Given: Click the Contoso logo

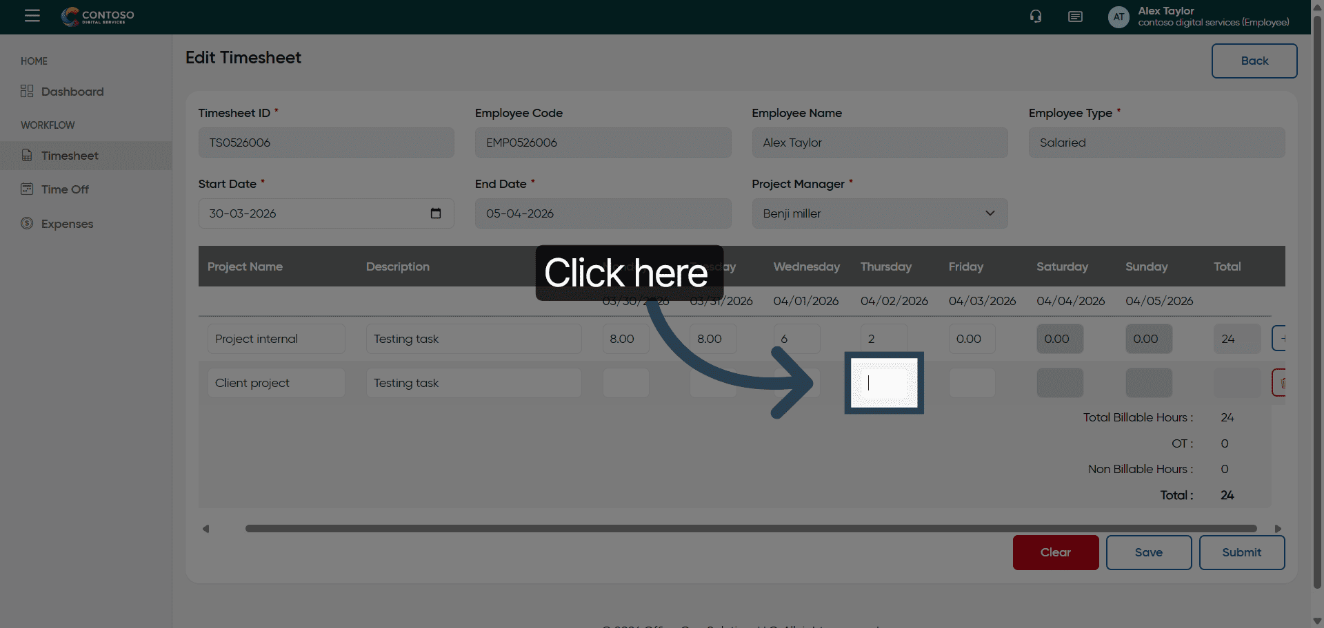Looking at the screenshot, I should point(98,16).
